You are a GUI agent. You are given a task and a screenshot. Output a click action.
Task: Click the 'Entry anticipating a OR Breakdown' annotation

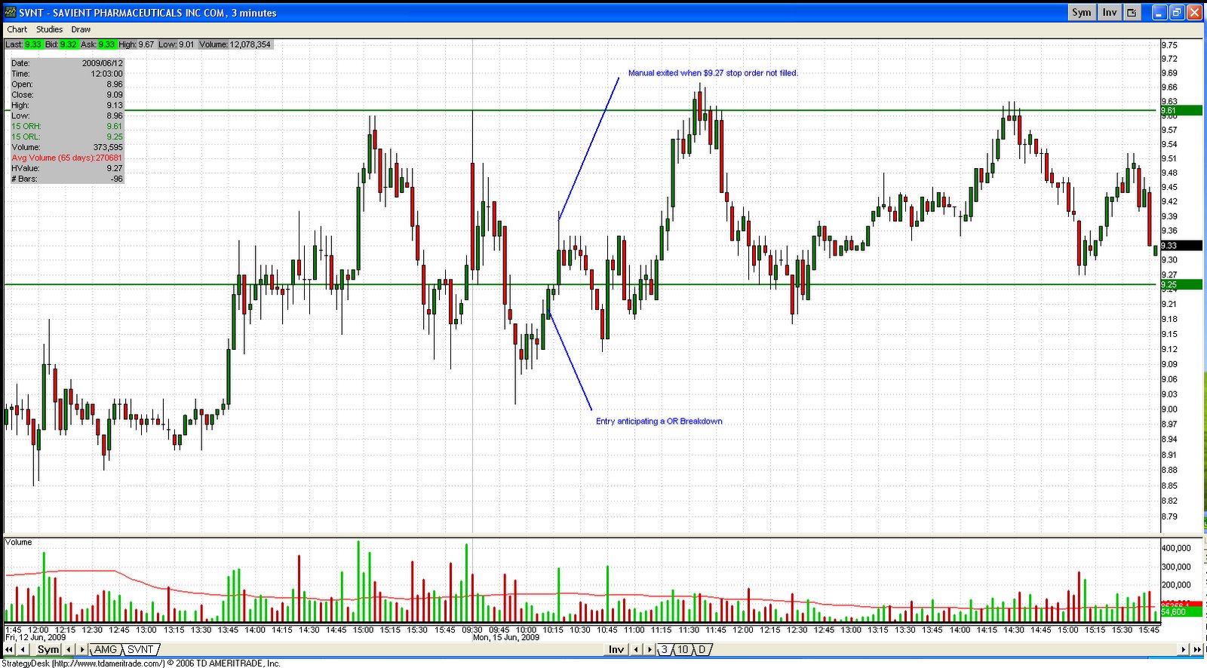point(659,421)
